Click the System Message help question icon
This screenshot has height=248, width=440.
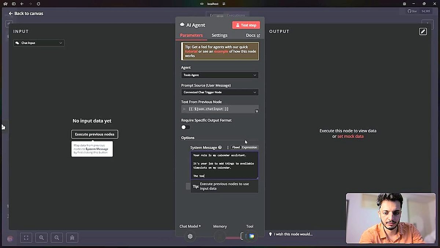coord(220,147)
